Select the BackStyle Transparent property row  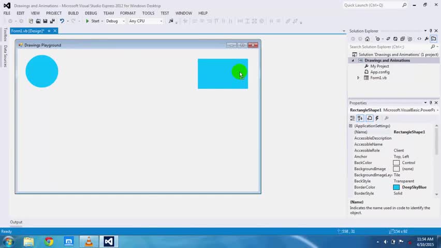pyautogui.click(x=392, y=181)
